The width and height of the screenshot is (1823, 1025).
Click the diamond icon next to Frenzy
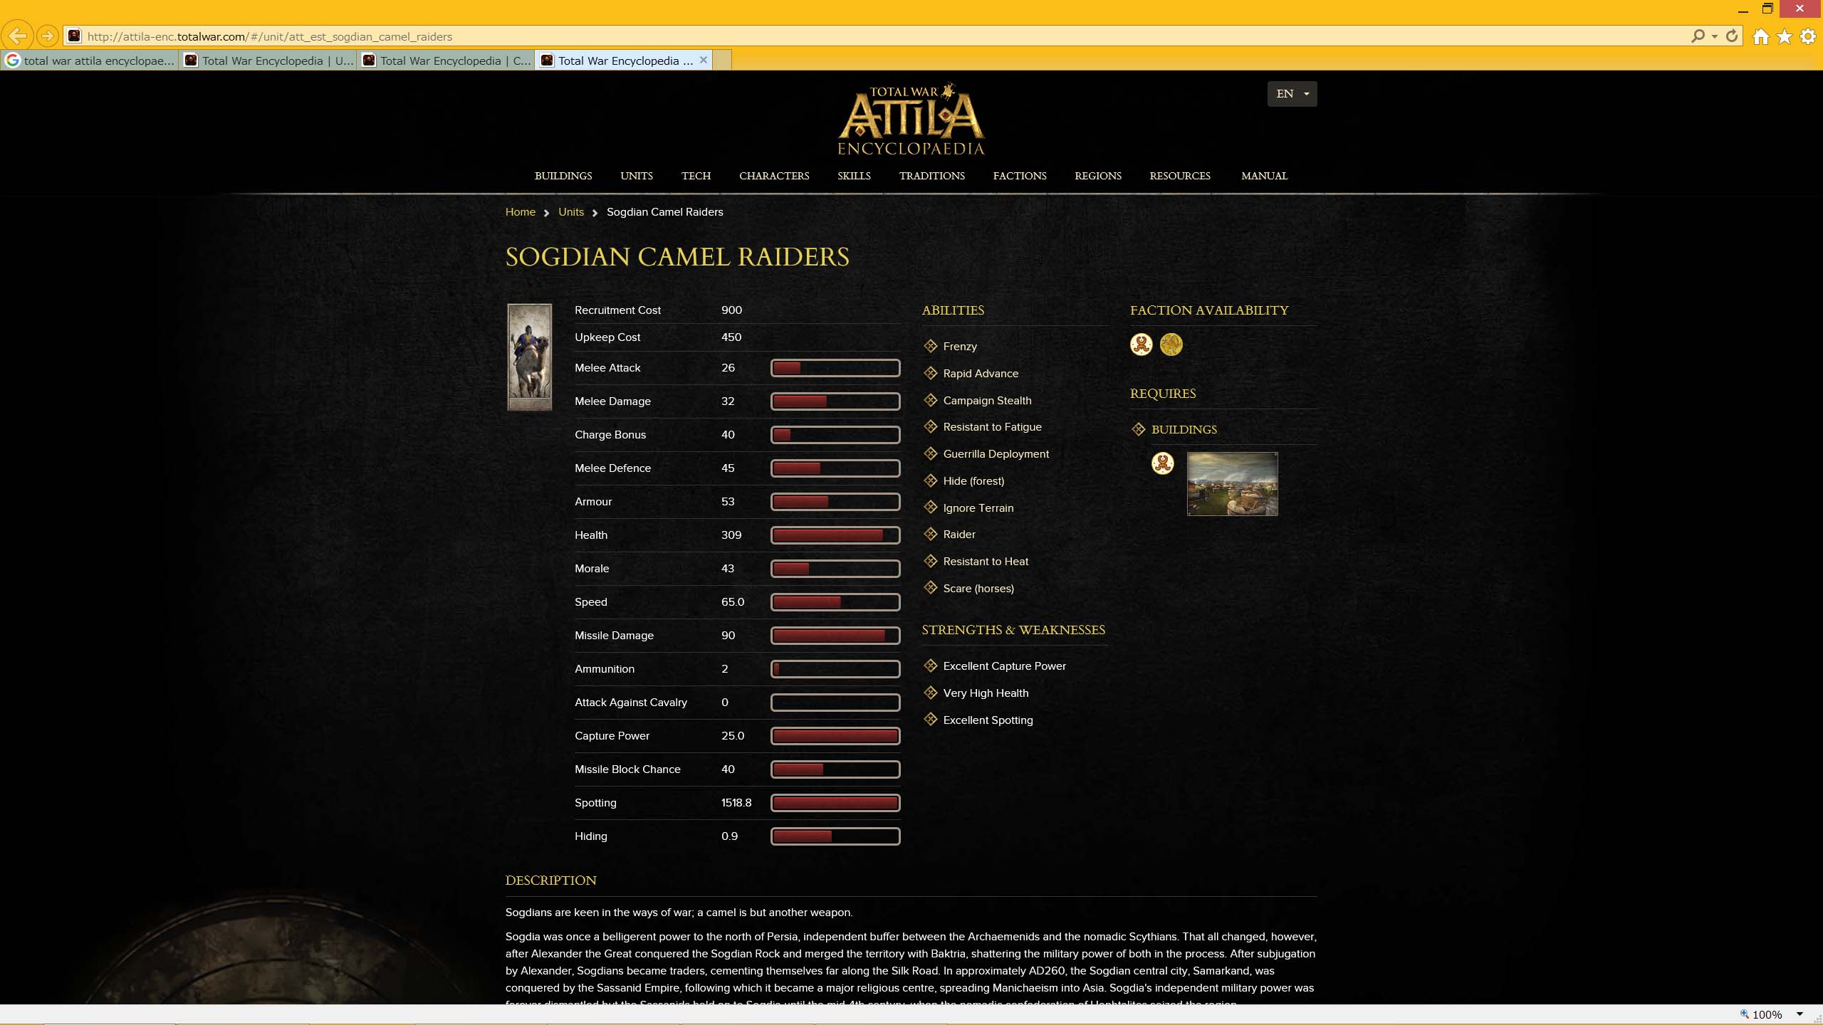click(931, 346)
